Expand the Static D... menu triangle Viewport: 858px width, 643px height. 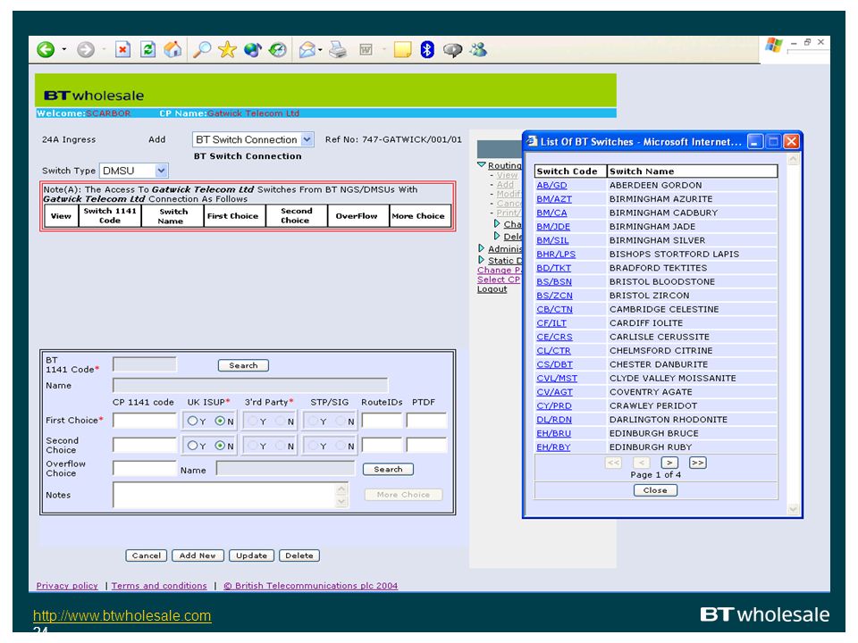tap(481, 260)
